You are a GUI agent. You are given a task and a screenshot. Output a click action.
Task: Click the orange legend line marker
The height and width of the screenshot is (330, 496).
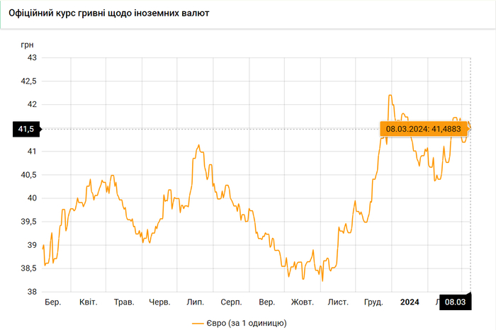(198, 323)
